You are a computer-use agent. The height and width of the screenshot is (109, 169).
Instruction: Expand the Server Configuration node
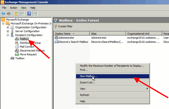8,31
